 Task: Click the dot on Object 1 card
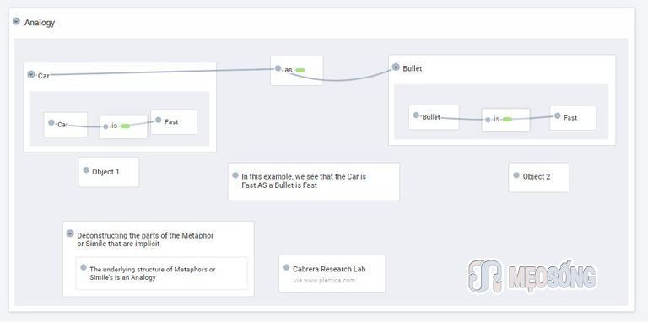[x=86, y=170]
